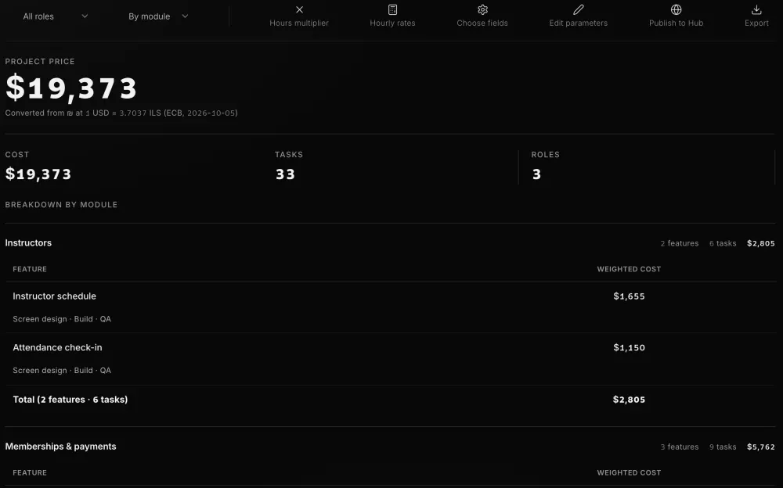Click the 3 features label for Memberships

[680, 447]
